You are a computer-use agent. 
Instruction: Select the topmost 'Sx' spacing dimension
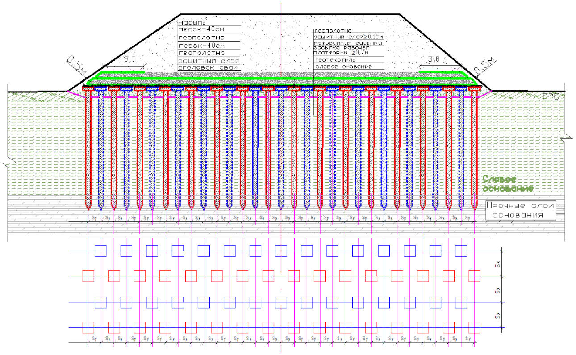click(497, 264)
